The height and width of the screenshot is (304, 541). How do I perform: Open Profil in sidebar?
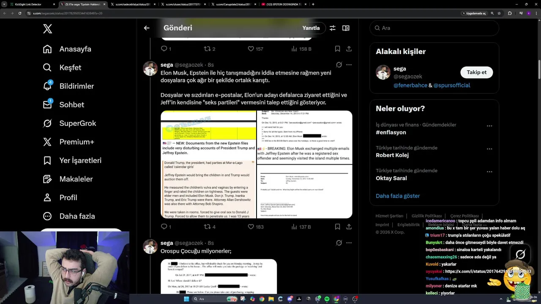pyautogui.click(x=60, y=198)
